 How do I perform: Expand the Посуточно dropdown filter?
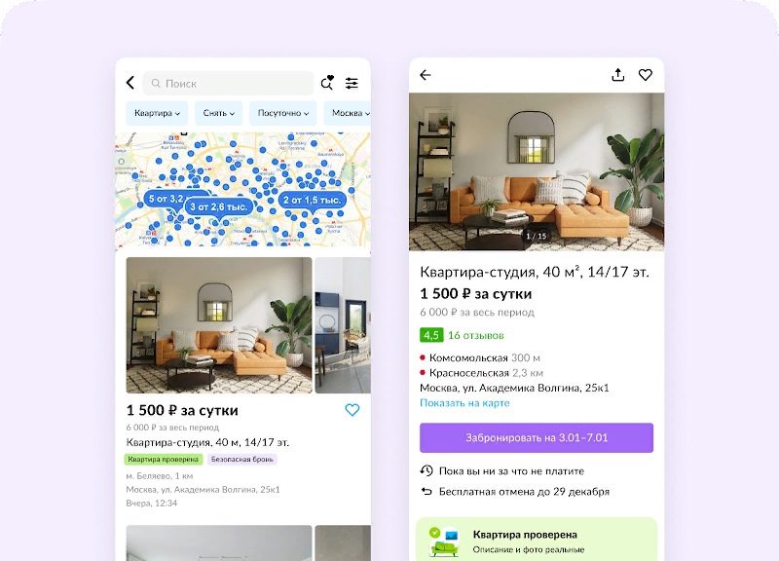(x=283, y=113)
